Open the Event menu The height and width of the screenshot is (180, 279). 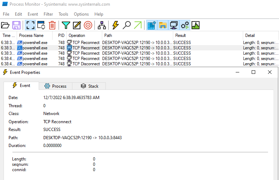click(33, 14)
